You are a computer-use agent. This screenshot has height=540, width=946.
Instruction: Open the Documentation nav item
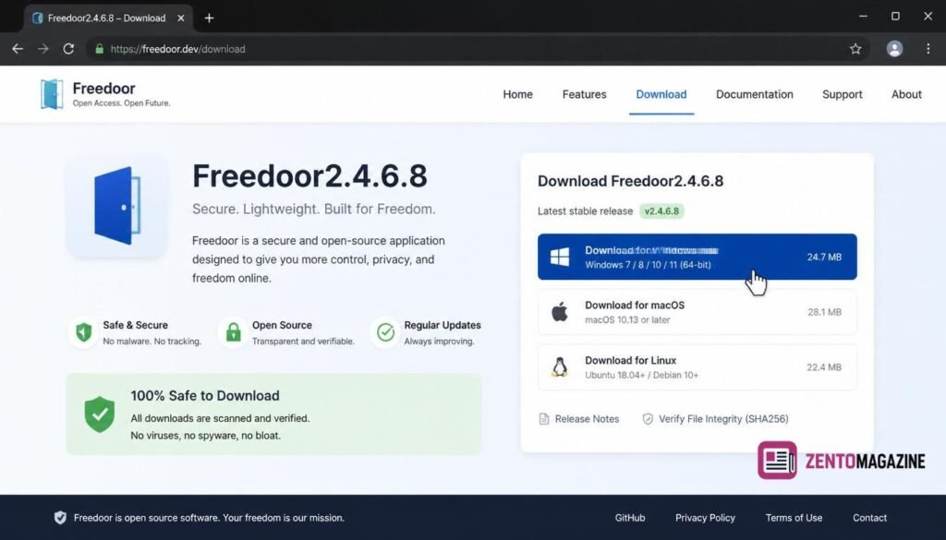point(754,95)
